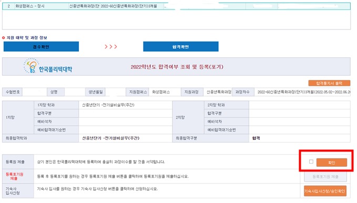Click the 생년월일 birthdate value field

[x=116, y=92]
